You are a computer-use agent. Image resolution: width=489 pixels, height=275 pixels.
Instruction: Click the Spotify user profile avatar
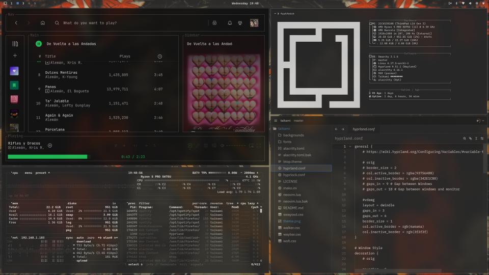click(x=254, y=23)
